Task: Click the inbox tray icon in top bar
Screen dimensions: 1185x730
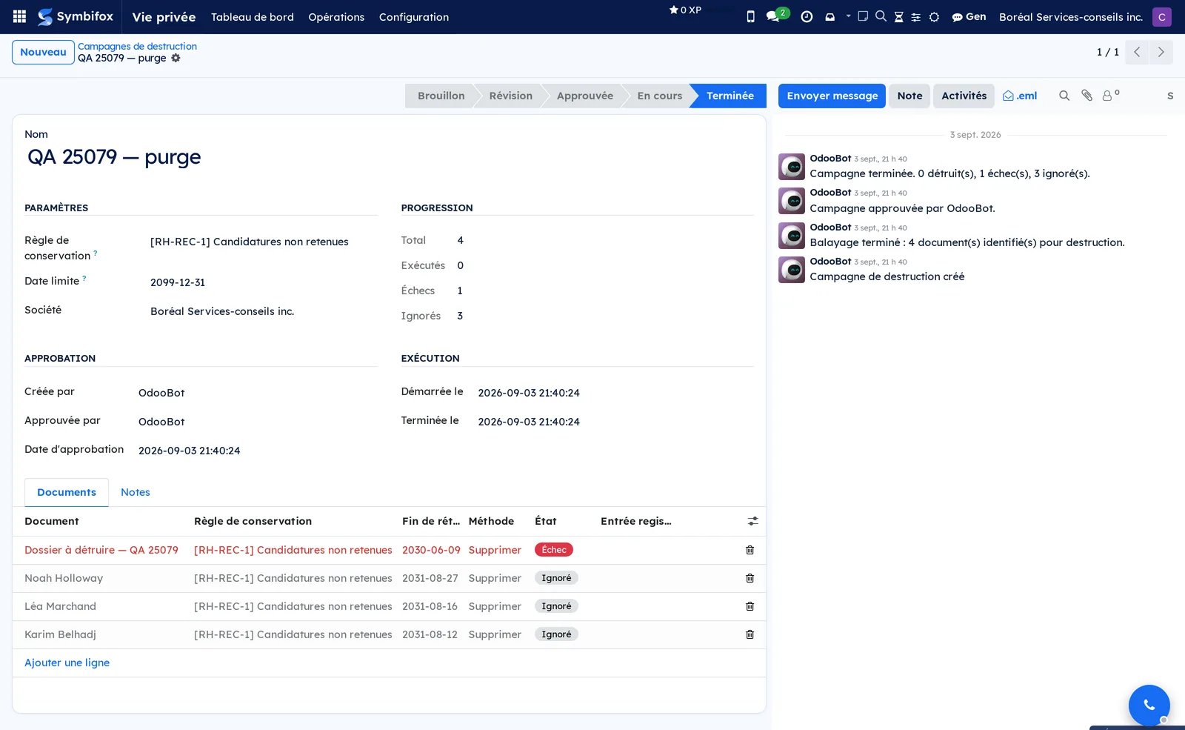Action: pos(830,16)
